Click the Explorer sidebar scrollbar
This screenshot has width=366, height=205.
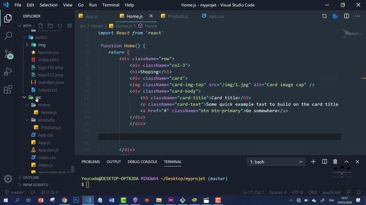pos(73,169)
